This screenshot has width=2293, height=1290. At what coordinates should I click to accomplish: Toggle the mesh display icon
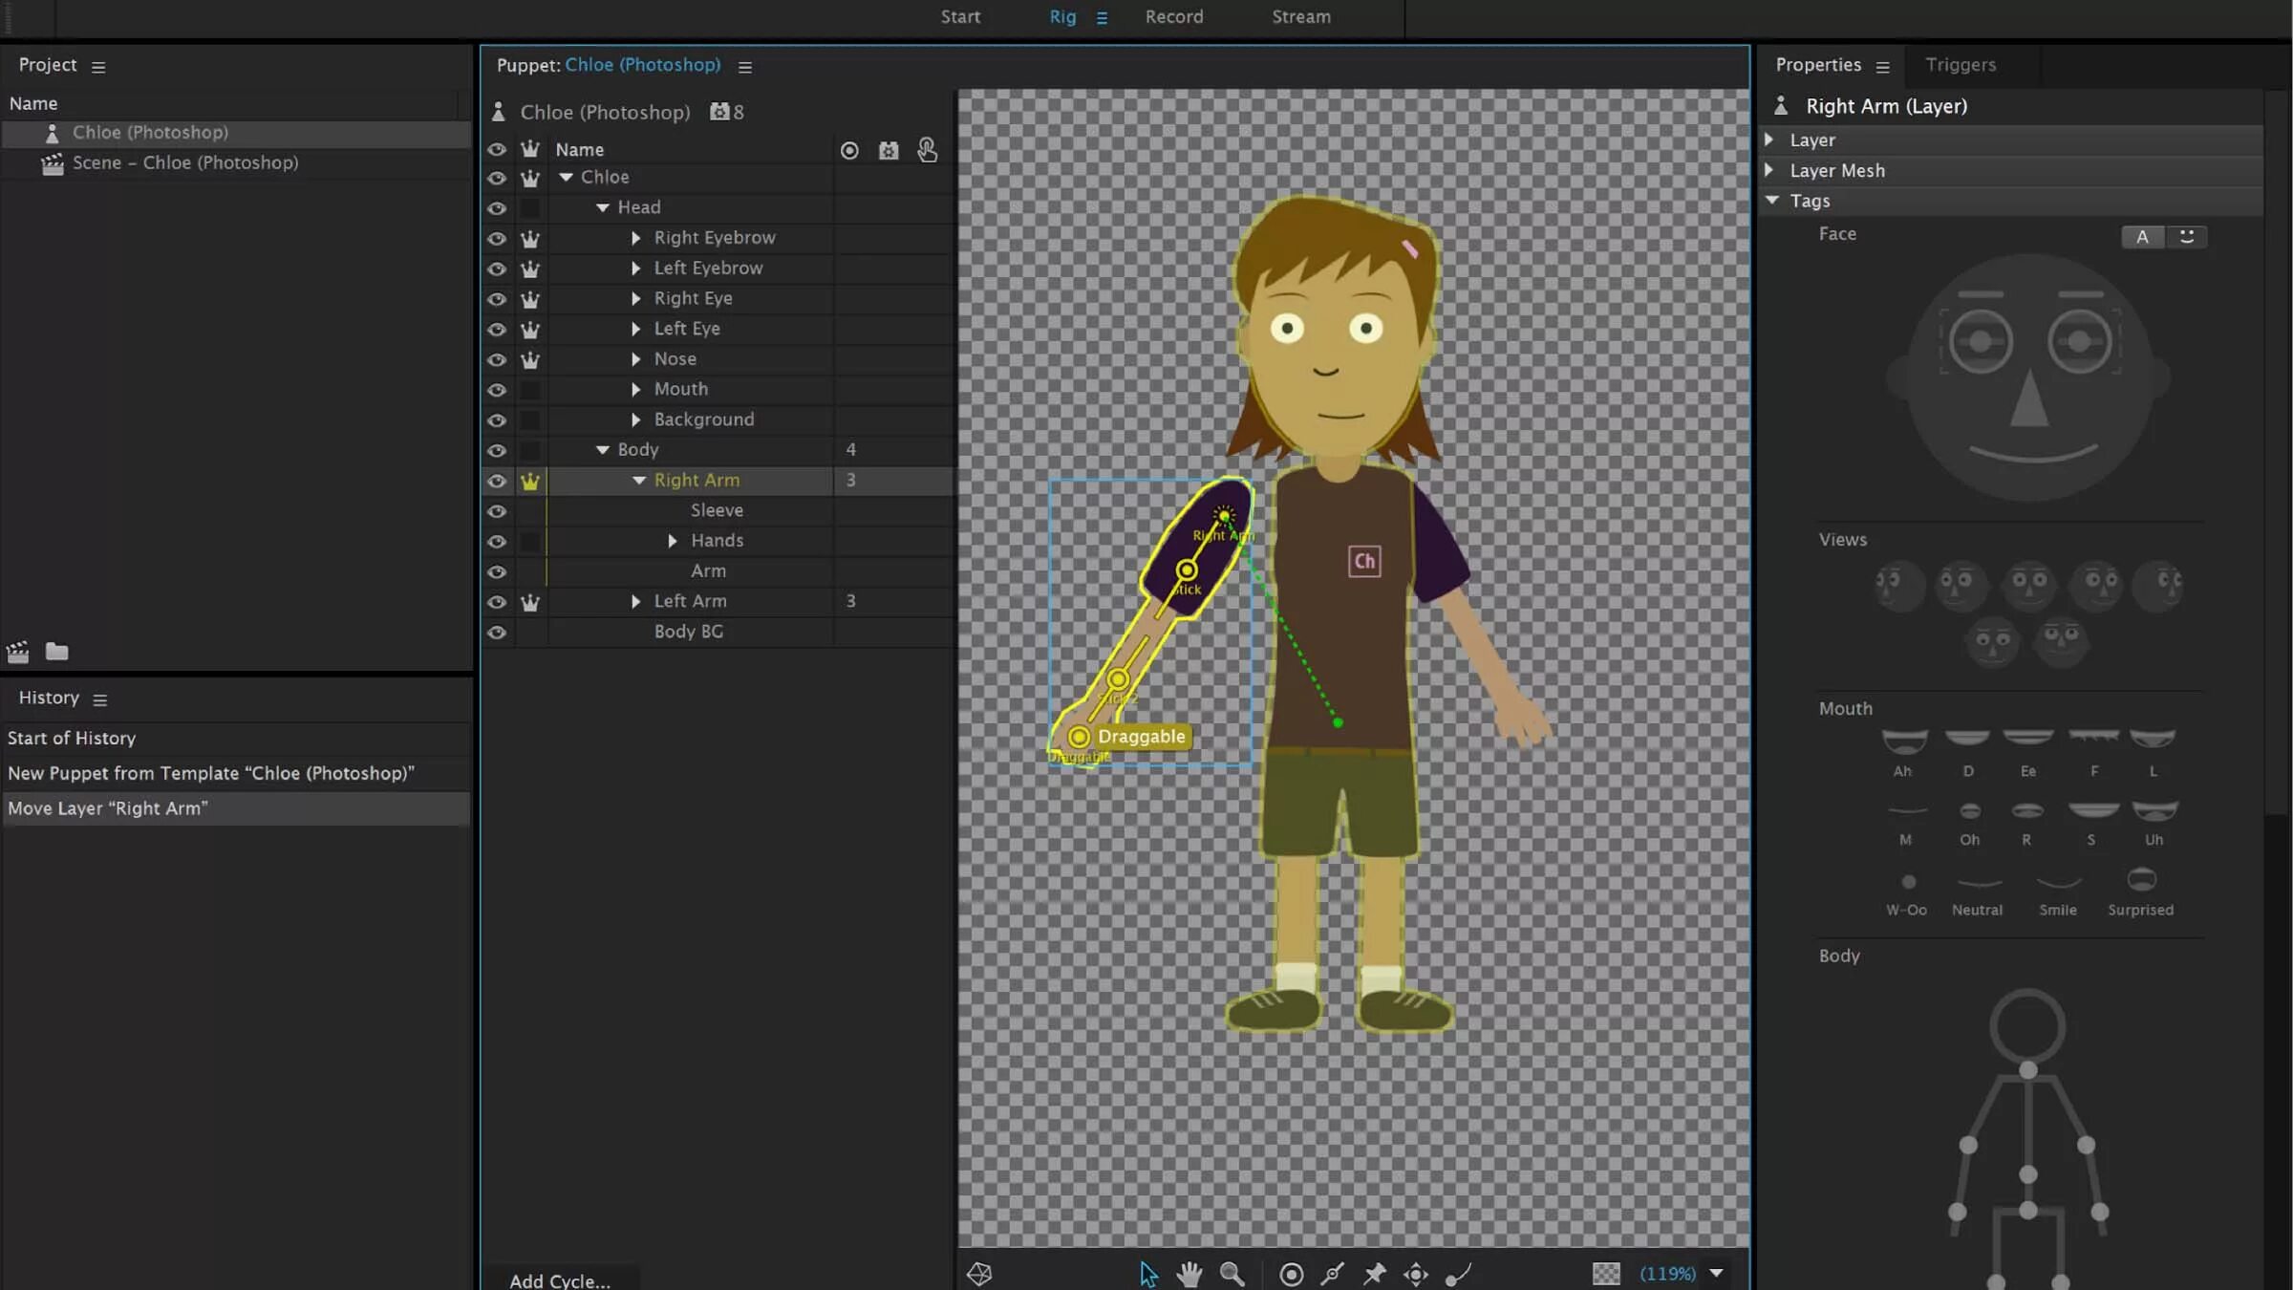point(979,1274)
